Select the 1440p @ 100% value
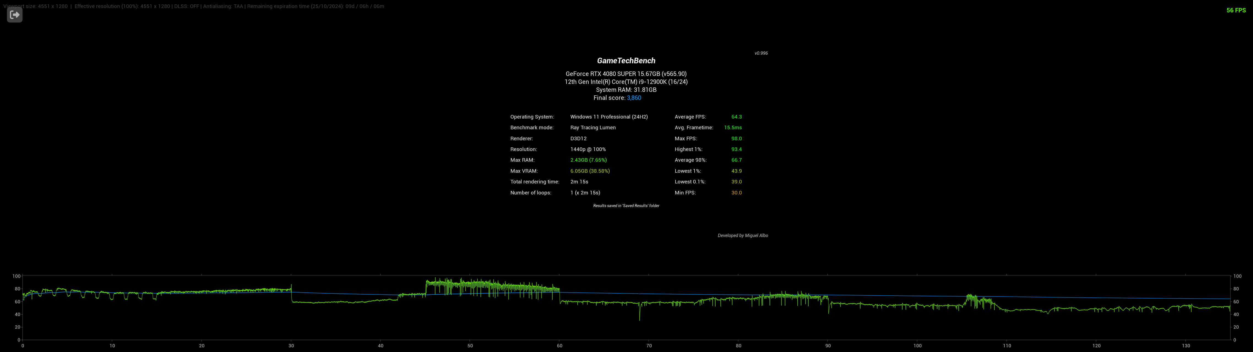Image resolution: width=1253 pixels, height=352 pixels. (x=588, y=150)
